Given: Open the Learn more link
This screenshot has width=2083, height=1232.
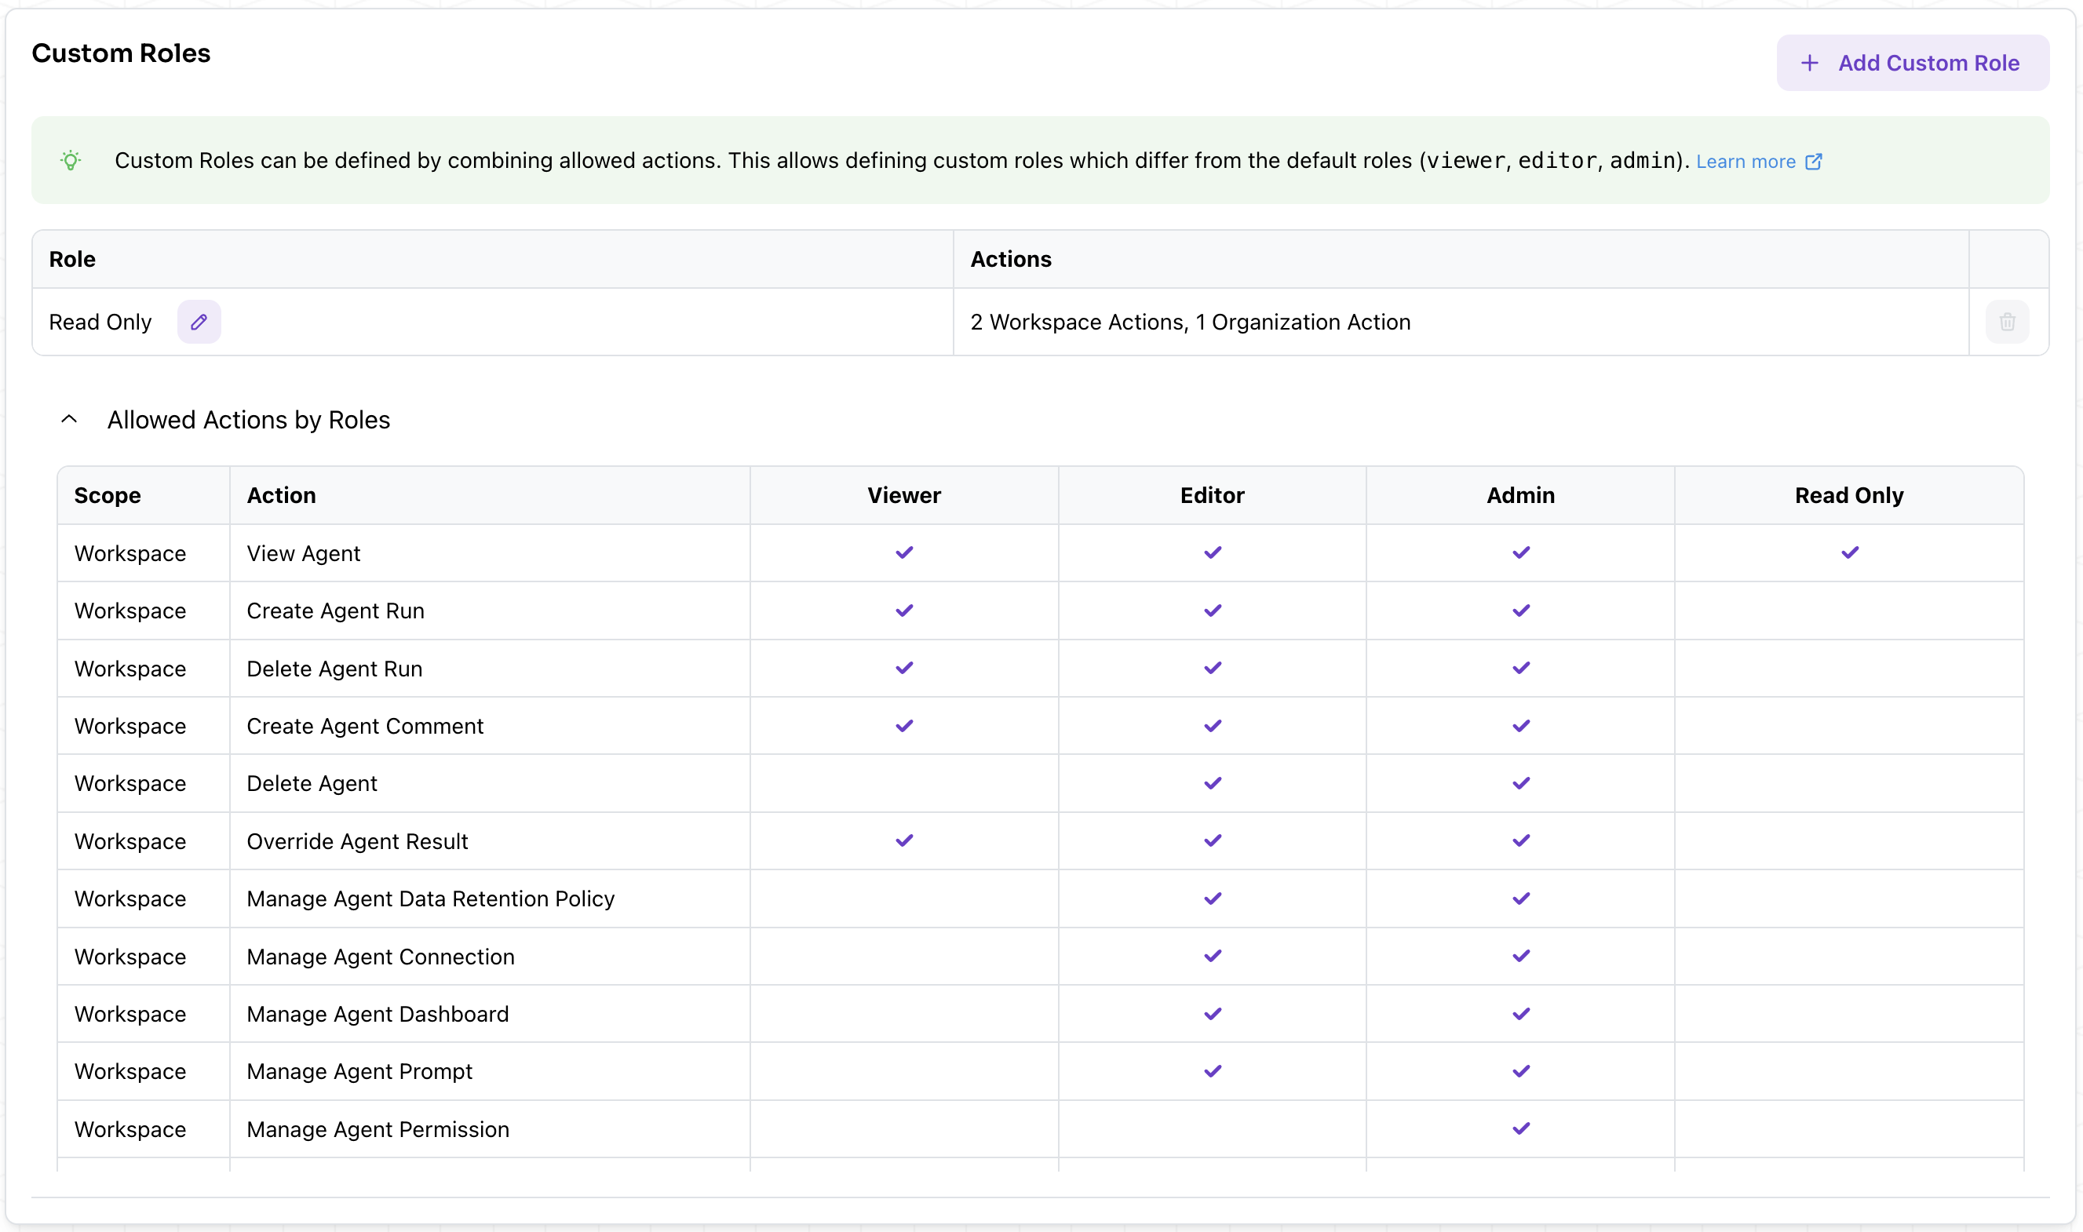Looking at the screenshot, I should 1745,162.
